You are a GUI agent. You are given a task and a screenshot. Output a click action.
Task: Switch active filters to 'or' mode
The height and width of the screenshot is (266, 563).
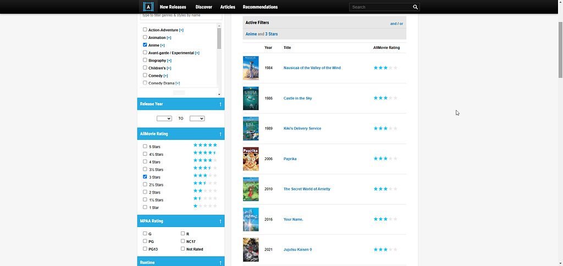click(401, 24)
